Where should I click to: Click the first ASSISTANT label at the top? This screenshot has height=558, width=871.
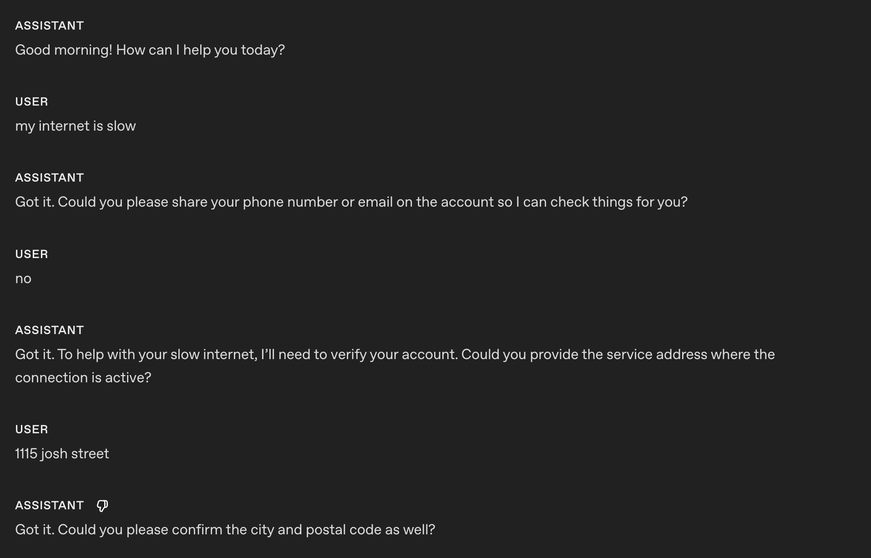coord(50,26)
